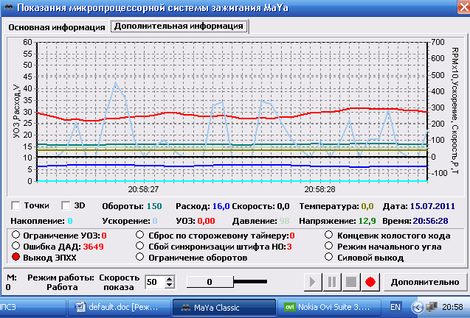Image resolution: width=470 pixels, height=318 pixels.
Task: Open the Основная информация tab
Action: point(56,27)
